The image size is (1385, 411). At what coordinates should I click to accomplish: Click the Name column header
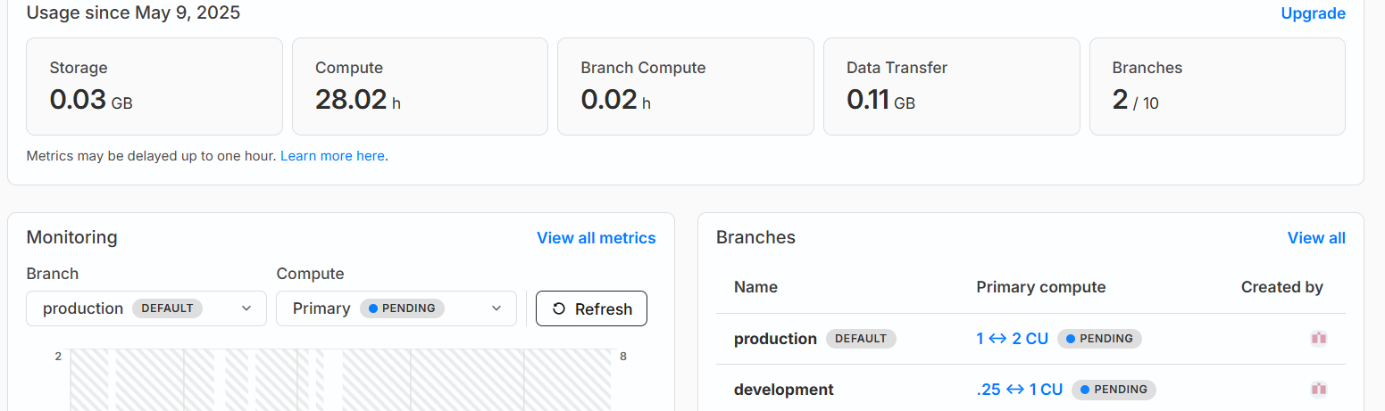click(755, 287)
